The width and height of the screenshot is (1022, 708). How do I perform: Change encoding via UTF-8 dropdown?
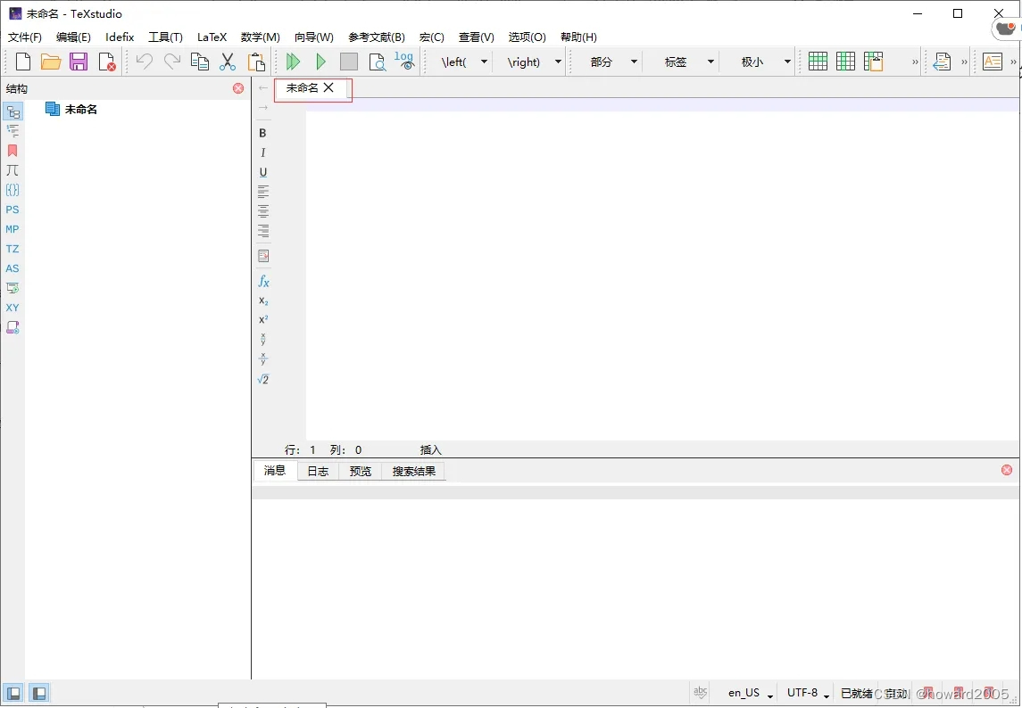point(808,693)
